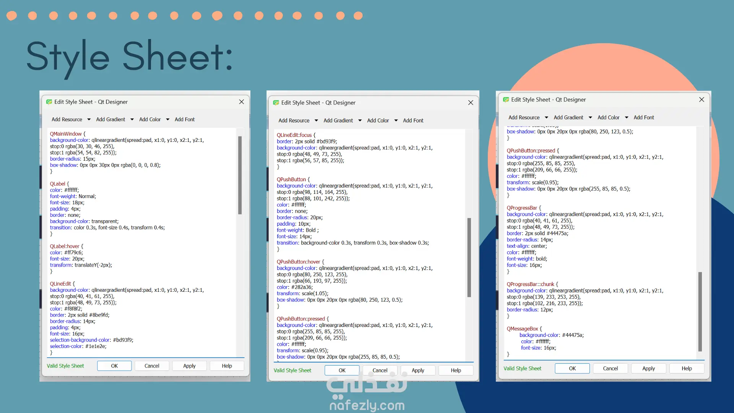Expand Add Color arrow in the QProgressBar dialog
Image resolution: width=734 pixels, height=413 pixels.
[627, 117]
